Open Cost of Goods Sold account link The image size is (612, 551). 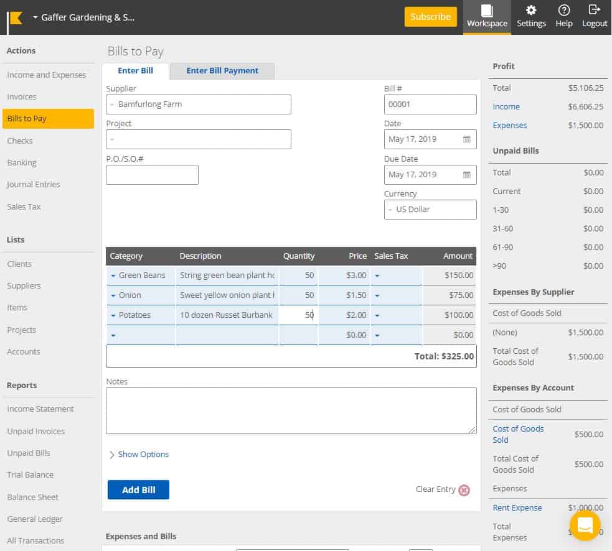click(x=517, y=435)
